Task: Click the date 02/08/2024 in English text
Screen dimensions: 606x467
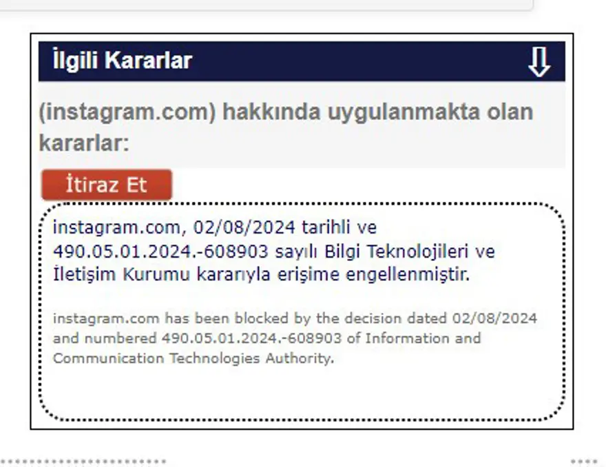Action: 494,318
